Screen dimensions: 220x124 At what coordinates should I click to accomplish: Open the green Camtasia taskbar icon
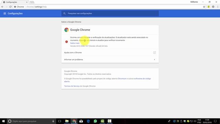102,121
